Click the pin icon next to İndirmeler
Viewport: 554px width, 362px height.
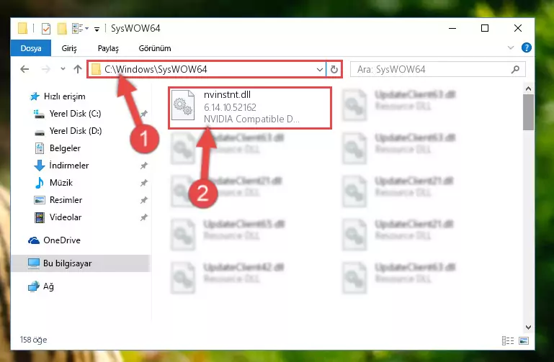144,166
